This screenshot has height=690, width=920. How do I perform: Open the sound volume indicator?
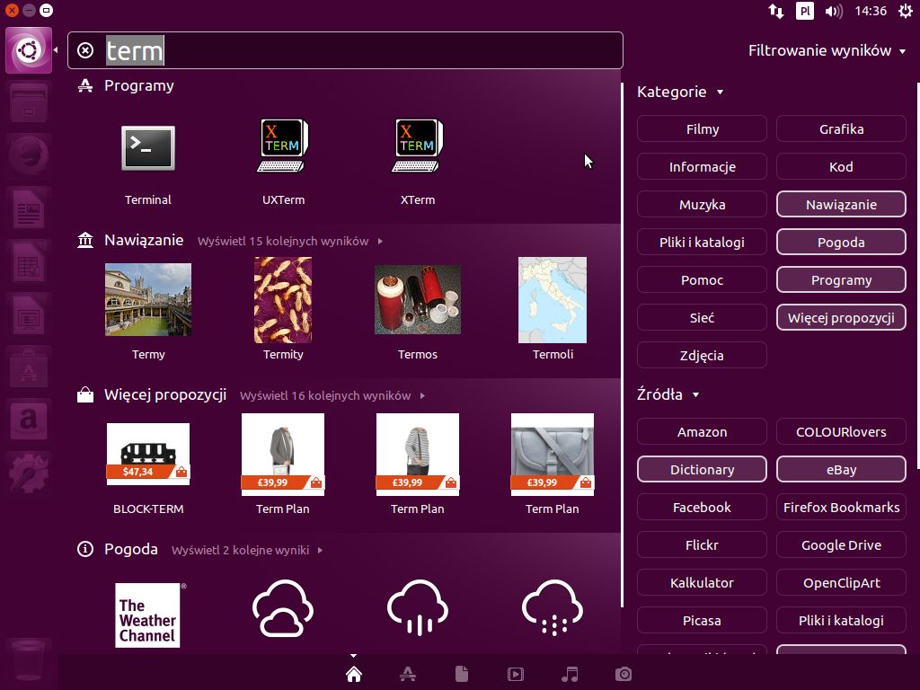click(834, 11)
